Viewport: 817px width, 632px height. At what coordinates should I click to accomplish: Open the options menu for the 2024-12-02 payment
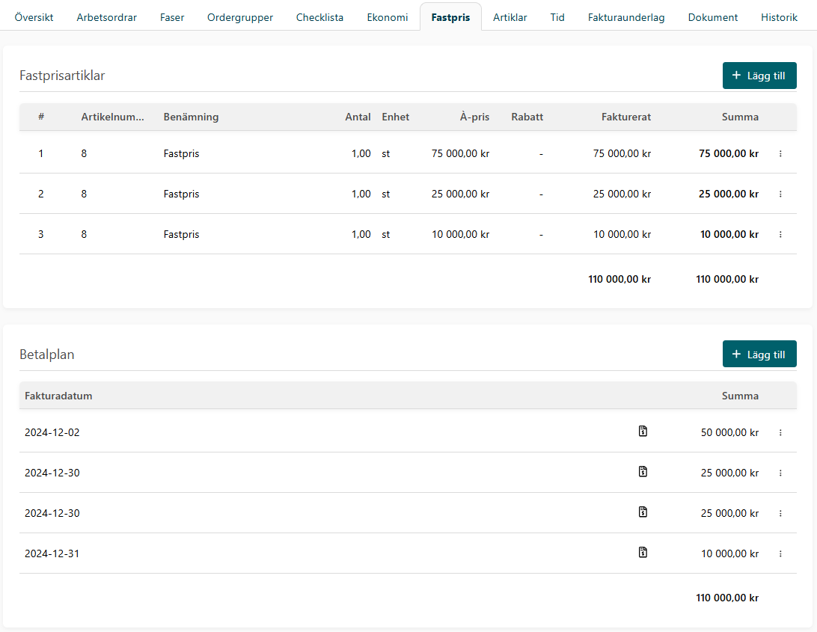(780, 432)
